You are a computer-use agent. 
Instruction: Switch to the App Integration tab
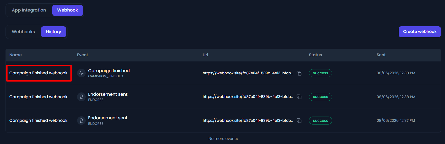pos(29,10)
